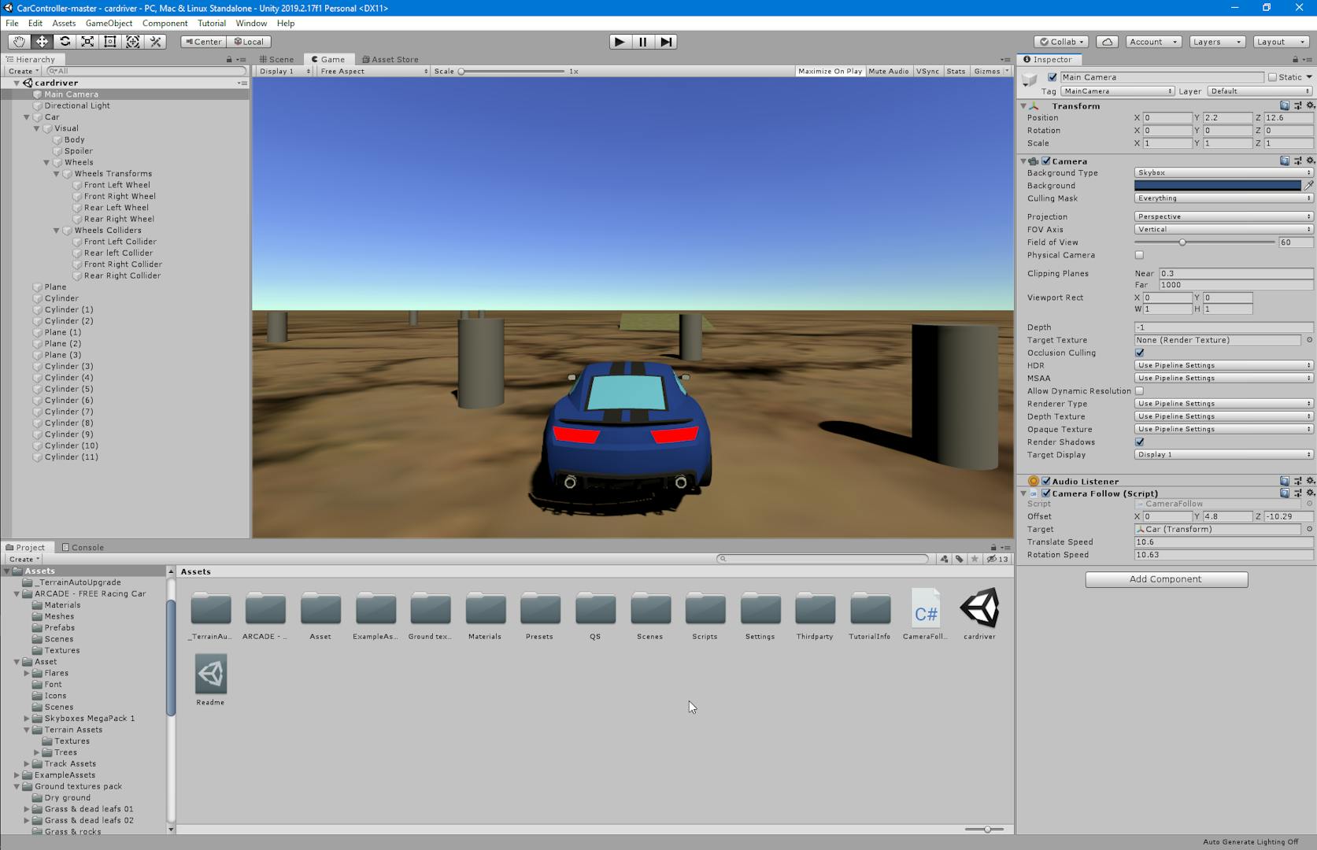Screen dimensions: 1317x850
Task: Select the cardriver scene asset
Action: 979,614
